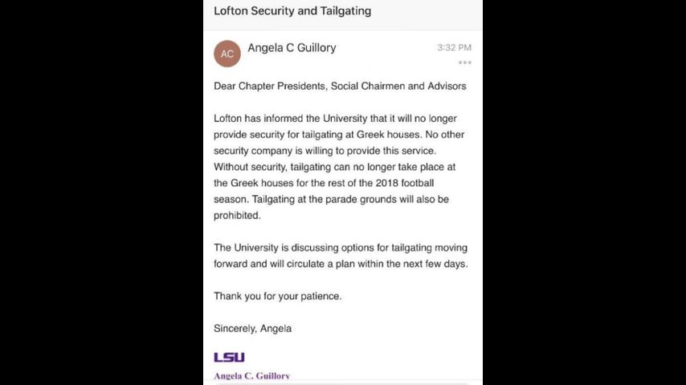Click 'Thank you for your patience.'
Viewport: 686px width, 385px height.
coord(277,296)
